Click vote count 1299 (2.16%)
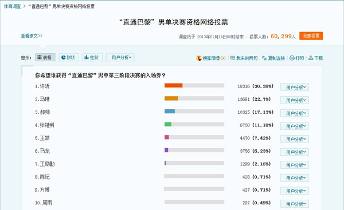Screen dimensions: 344x210 255,164
